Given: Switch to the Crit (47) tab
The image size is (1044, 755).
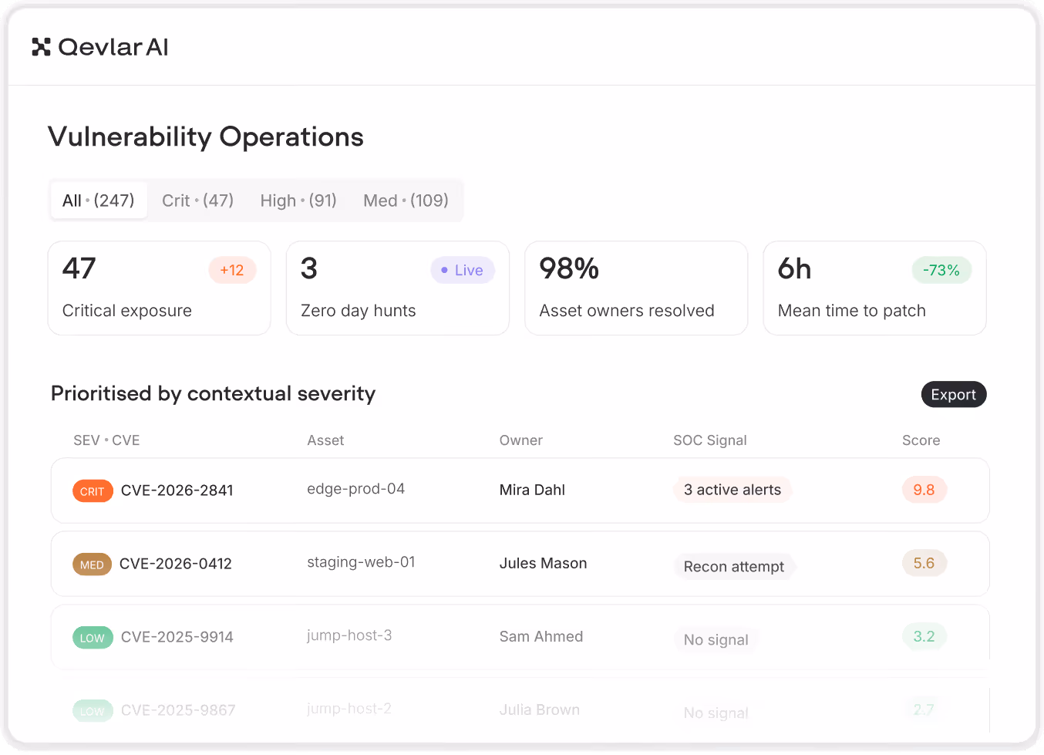Looking at the screenshot, I should click(197, 201).
